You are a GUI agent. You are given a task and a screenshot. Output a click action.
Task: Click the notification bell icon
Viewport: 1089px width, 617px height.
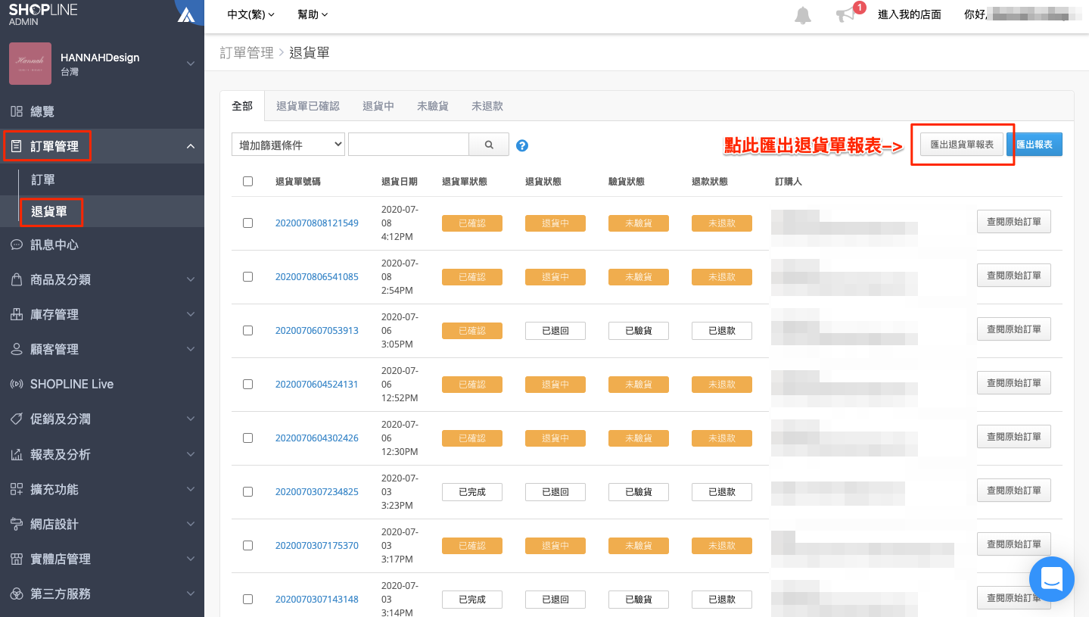pos(803,15)
